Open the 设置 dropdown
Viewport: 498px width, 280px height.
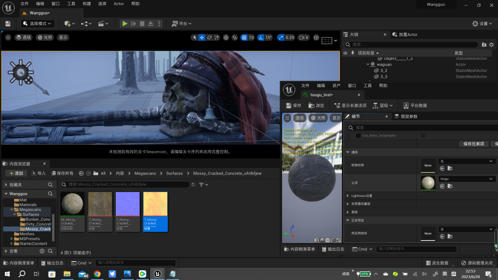coord(482,23)
